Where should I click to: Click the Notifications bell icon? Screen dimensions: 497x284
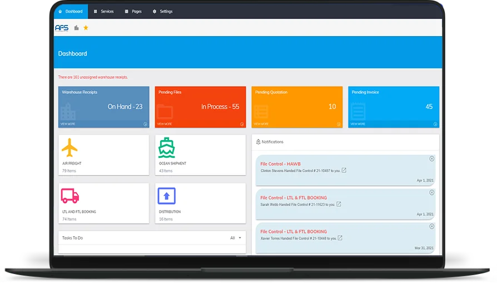pos(258,142)
